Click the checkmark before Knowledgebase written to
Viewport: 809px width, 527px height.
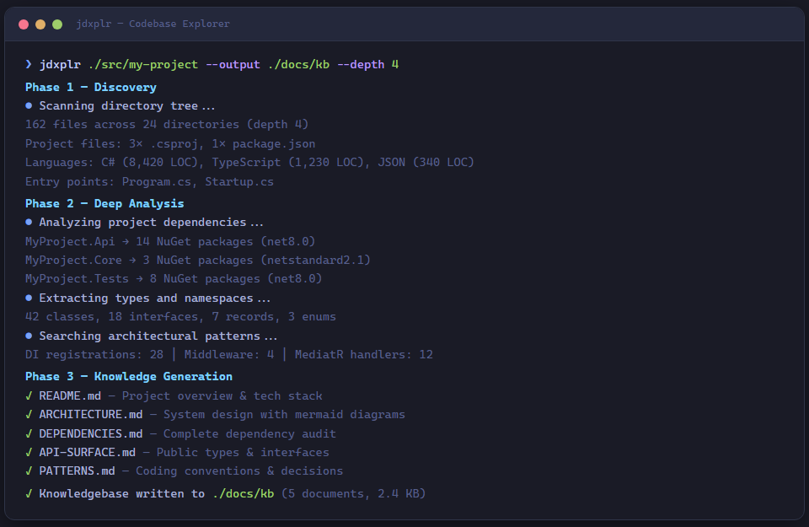pos(29,494)
